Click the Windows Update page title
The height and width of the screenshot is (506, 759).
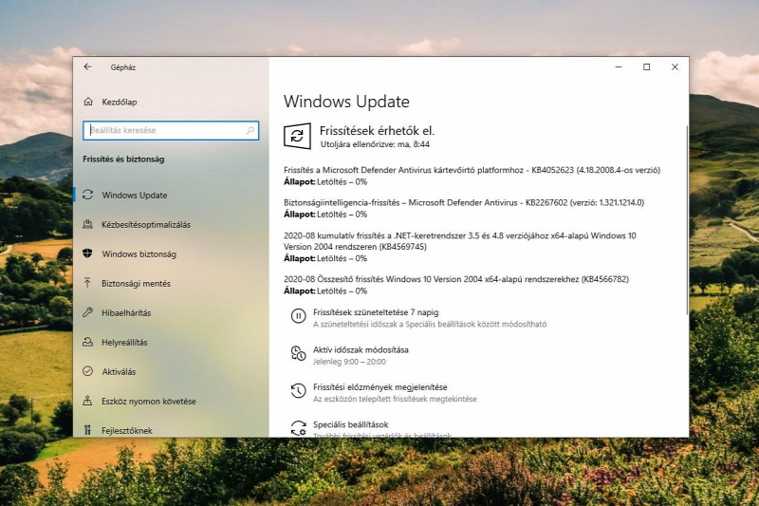[346, 102]
